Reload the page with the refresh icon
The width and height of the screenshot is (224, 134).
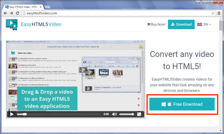point(17,13)
